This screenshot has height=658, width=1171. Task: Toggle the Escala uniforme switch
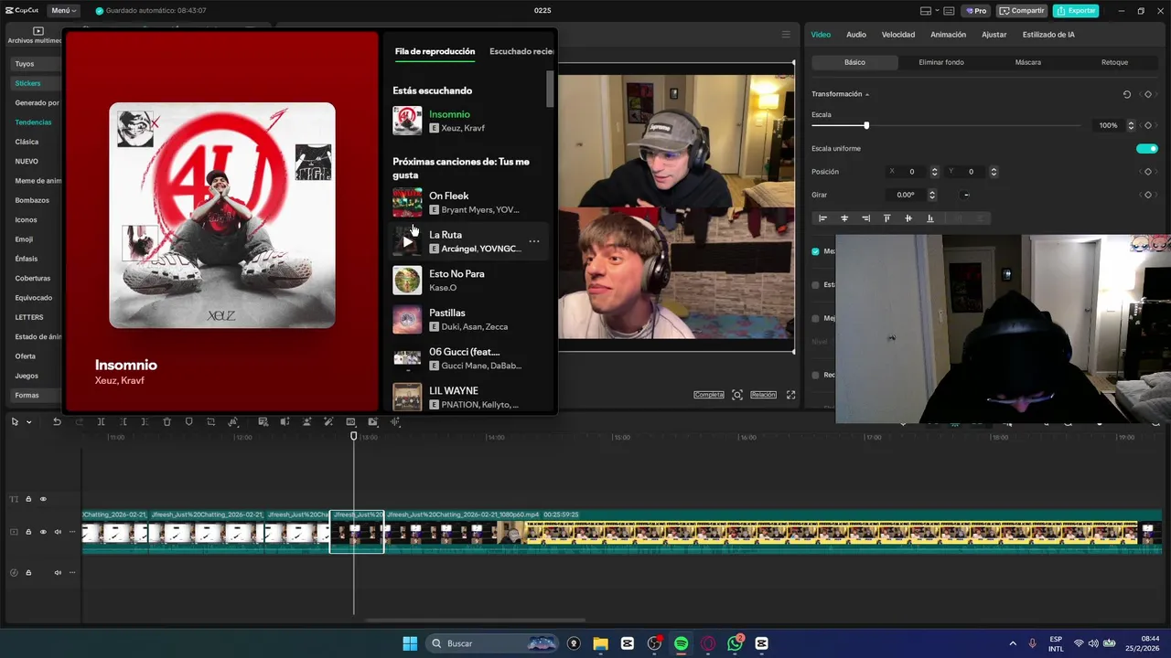point(1146,148)
